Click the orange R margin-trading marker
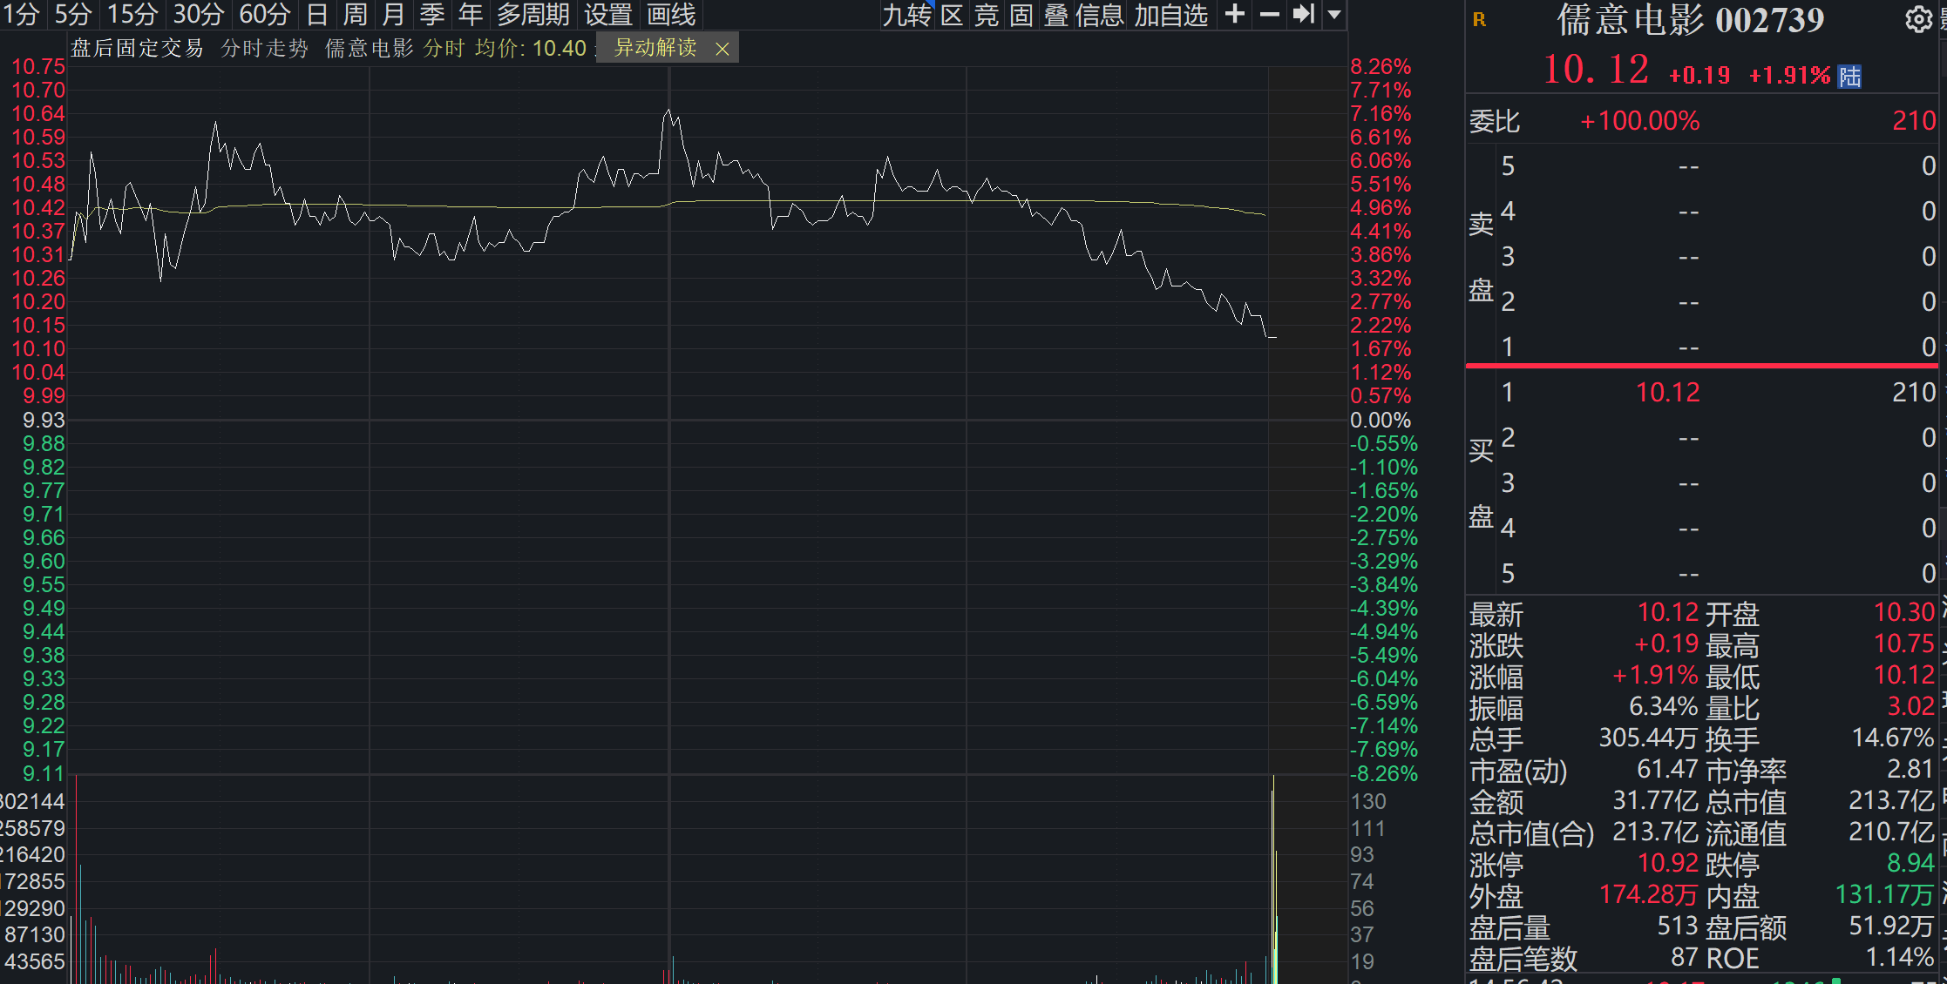1947x984 pixels. (1479, 19)
